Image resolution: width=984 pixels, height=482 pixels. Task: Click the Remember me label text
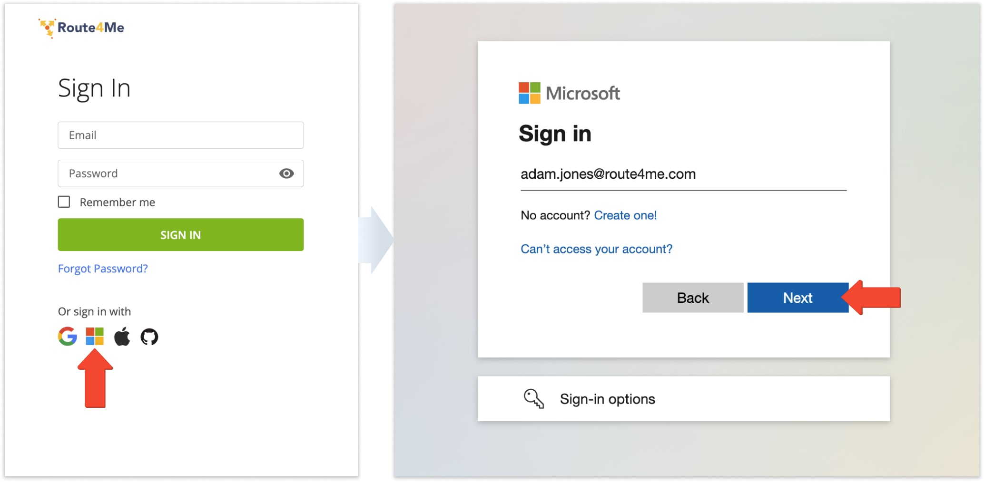click(x=118, y=202)
